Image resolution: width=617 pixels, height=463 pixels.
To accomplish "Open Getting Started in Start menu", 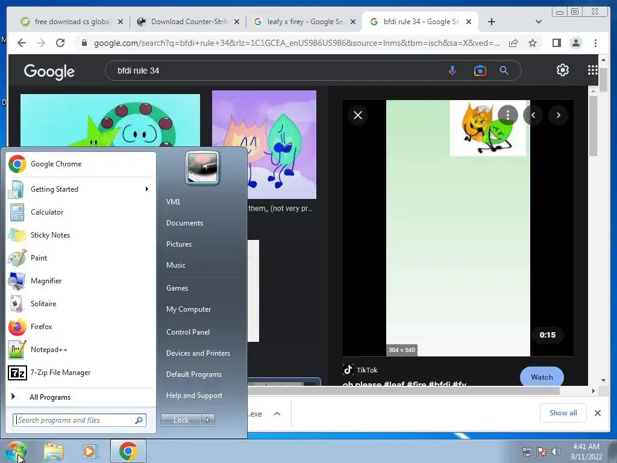I will 80,189.
